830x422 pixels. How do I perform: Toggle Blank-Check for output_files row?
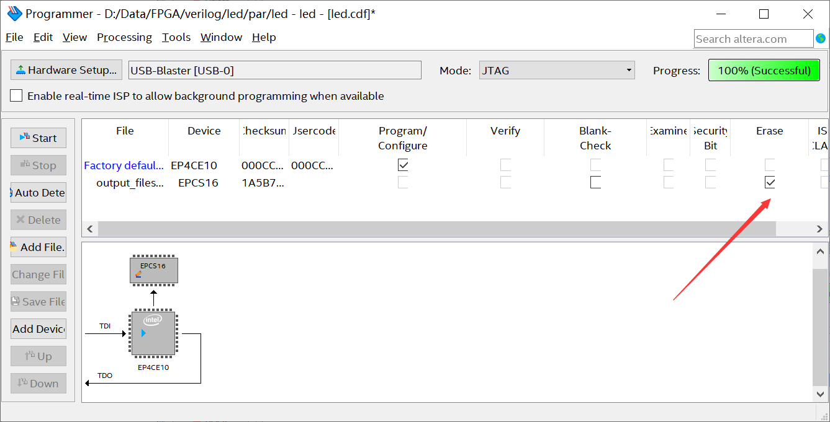pos(595,182)
